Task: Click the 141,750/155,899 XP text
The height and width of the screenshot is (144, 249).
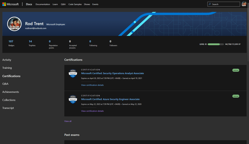Action: tap(232, 44)
